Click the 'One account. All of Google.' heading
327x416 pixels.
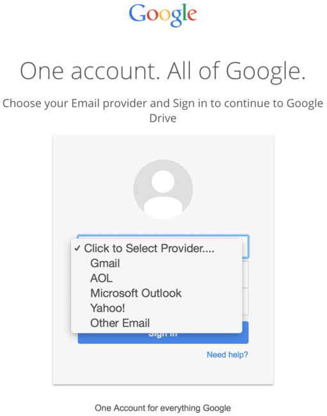point(163,71)
